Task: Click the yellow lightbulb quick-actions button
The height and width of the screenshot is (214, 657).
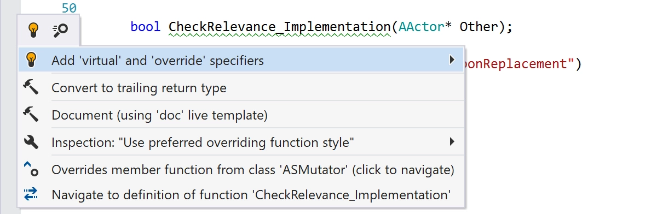Action: (x=33, y=31)
